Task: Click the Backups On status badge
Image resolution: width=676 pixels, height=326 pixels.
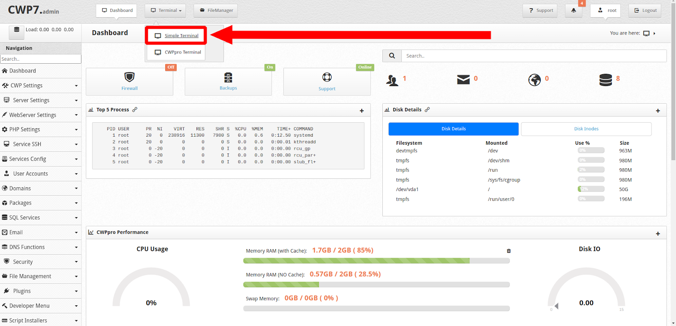Action: (x=270, y=67)
